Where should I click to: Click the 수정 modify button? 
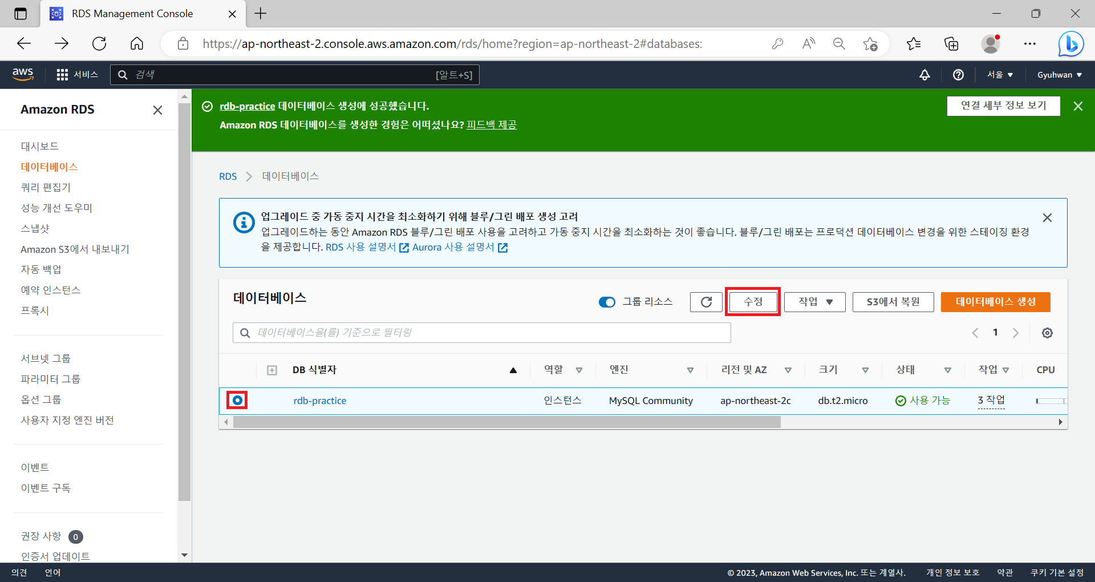pos(753,302)
